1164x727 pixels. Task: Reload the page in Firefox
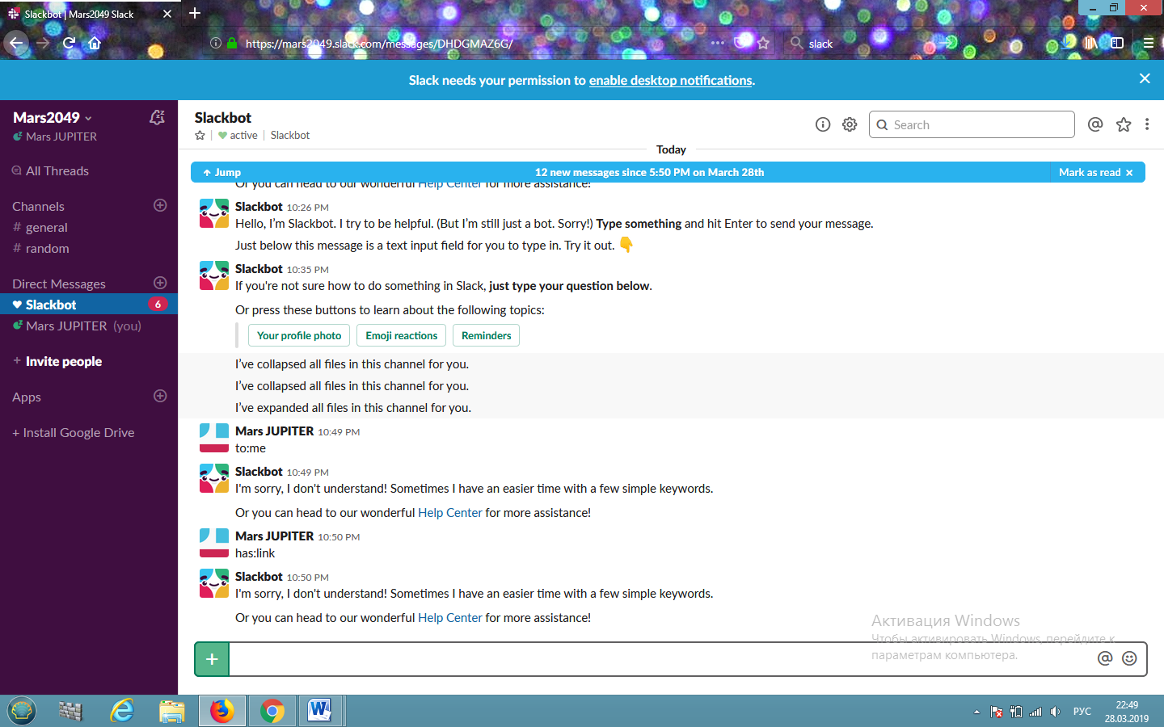[70, 43]
